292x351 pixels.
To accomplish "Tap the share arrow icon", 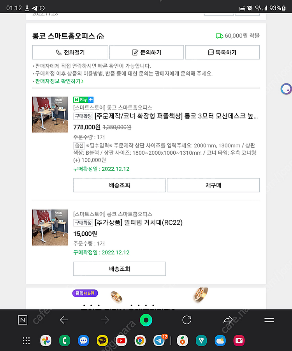I will [x=228, y=320].
